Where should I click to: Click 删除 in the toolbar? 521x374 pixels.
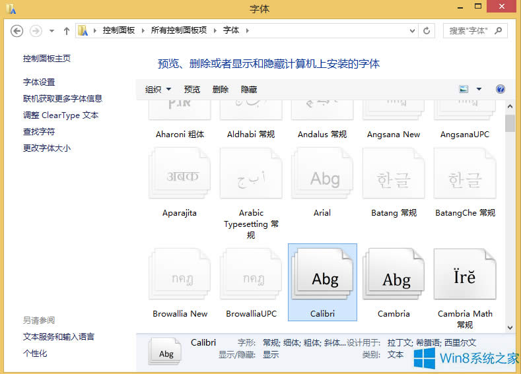(x=221, y=89)
